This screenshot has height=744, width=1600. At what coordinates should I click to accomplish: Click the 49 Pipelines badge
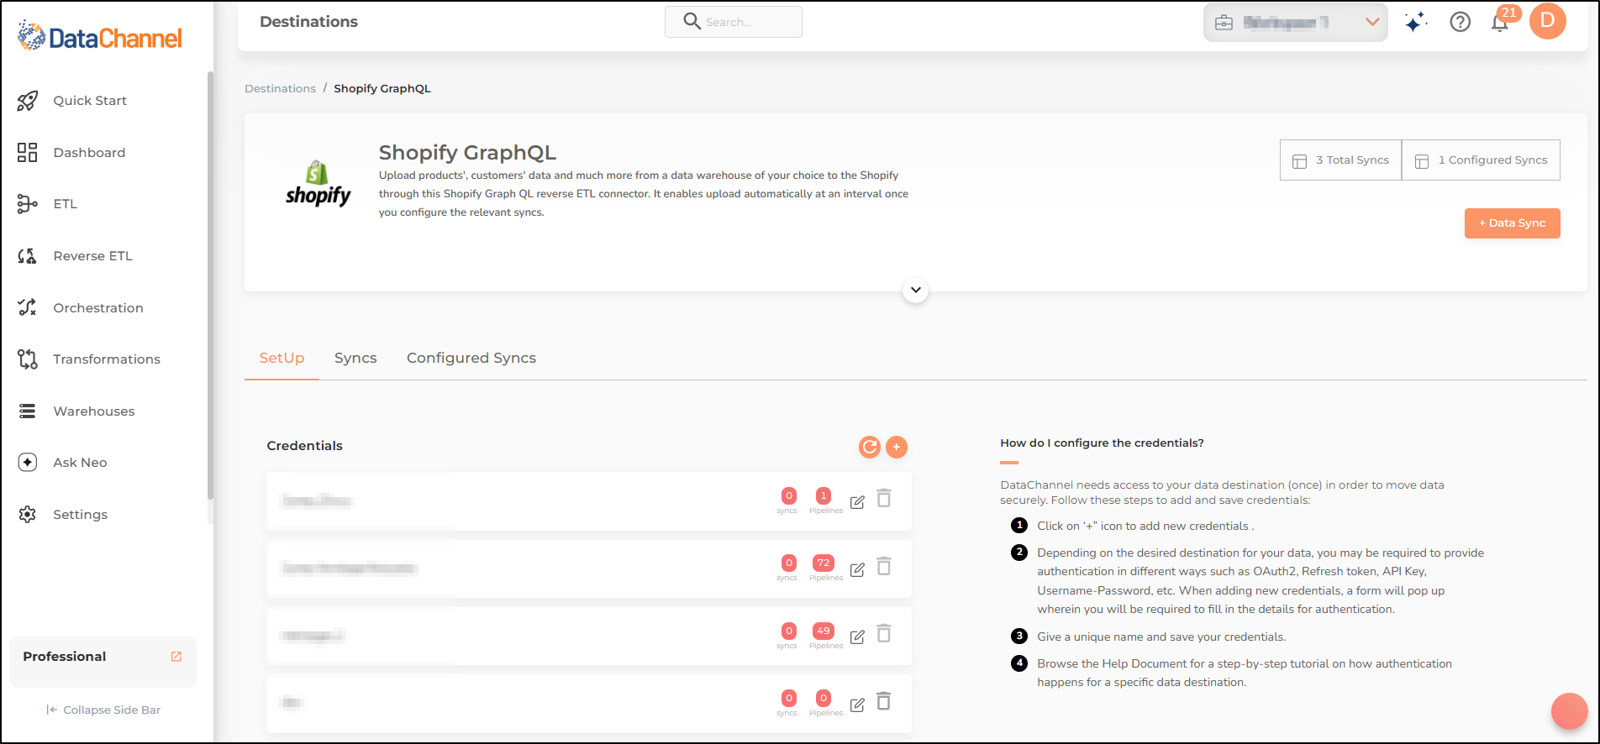(x=824, y=631)
